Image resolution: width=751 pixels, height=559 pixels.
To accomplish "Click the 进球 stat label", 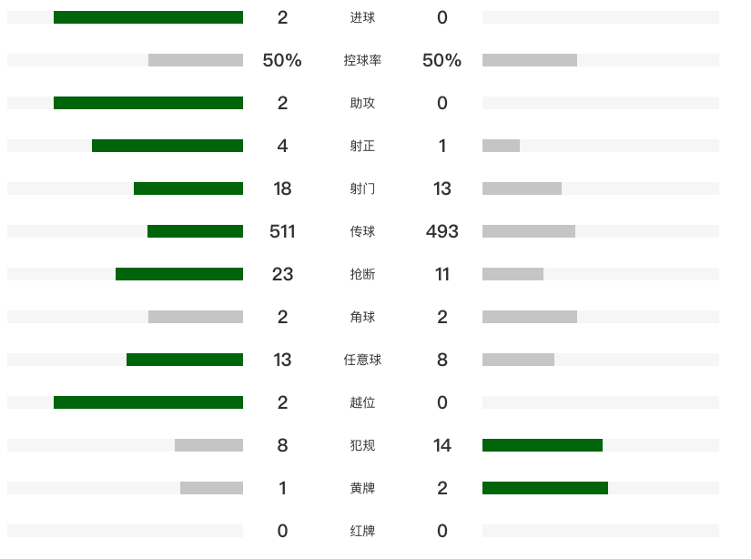I will (362, 17).
